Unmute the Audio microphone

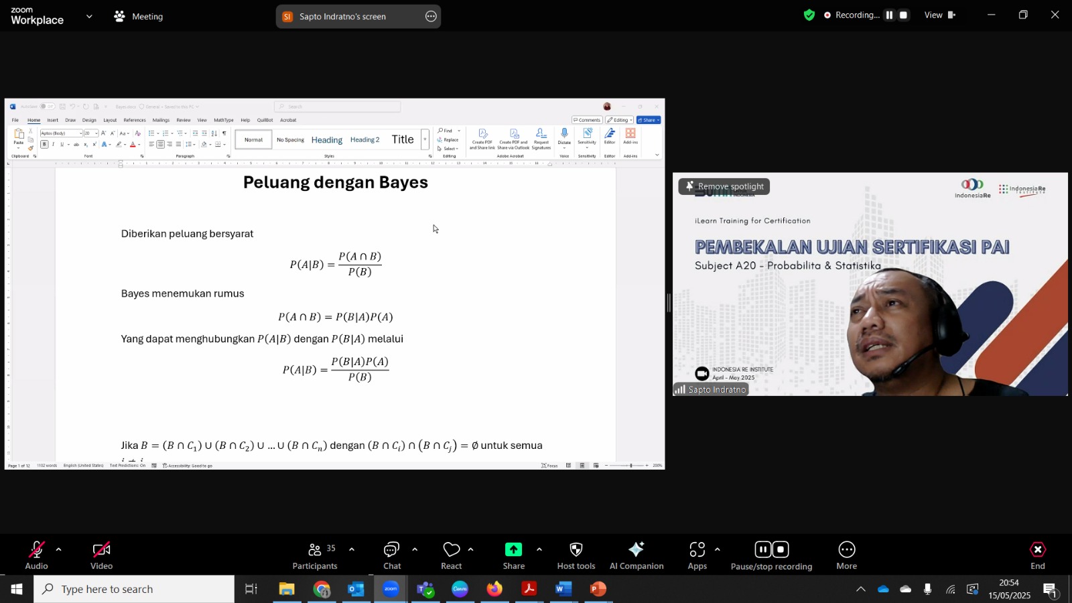click(x=37, y=556)
